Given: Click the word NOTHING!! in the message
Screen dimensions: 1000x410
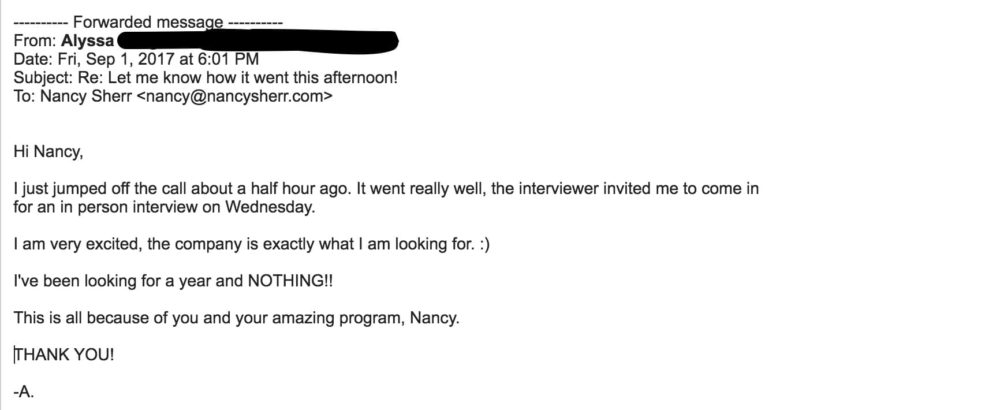Looking at the screenshot, I should (x=290, y=281).
